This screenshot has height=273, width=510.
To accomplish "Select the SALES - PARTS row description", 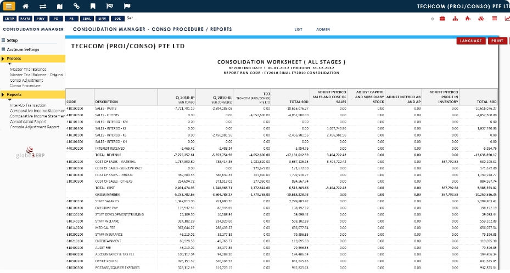I will click(106, 109).
